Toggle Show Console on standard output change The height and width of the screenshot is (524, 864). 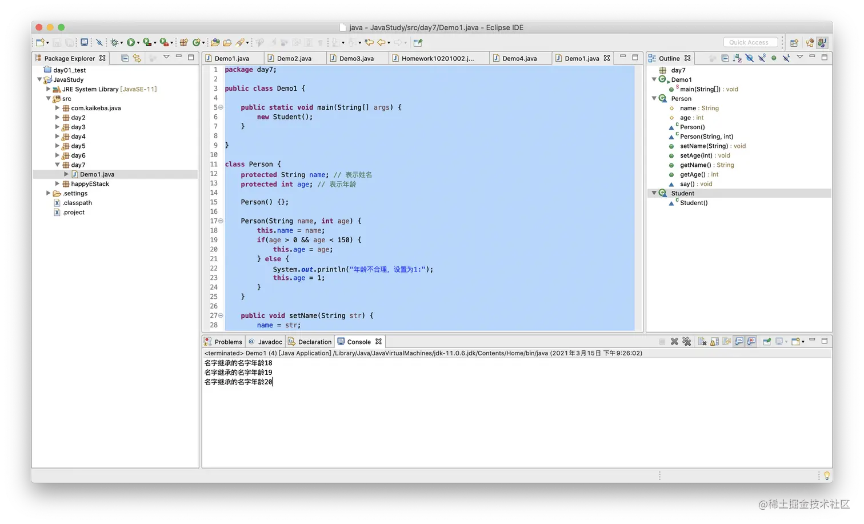(739, 342)
